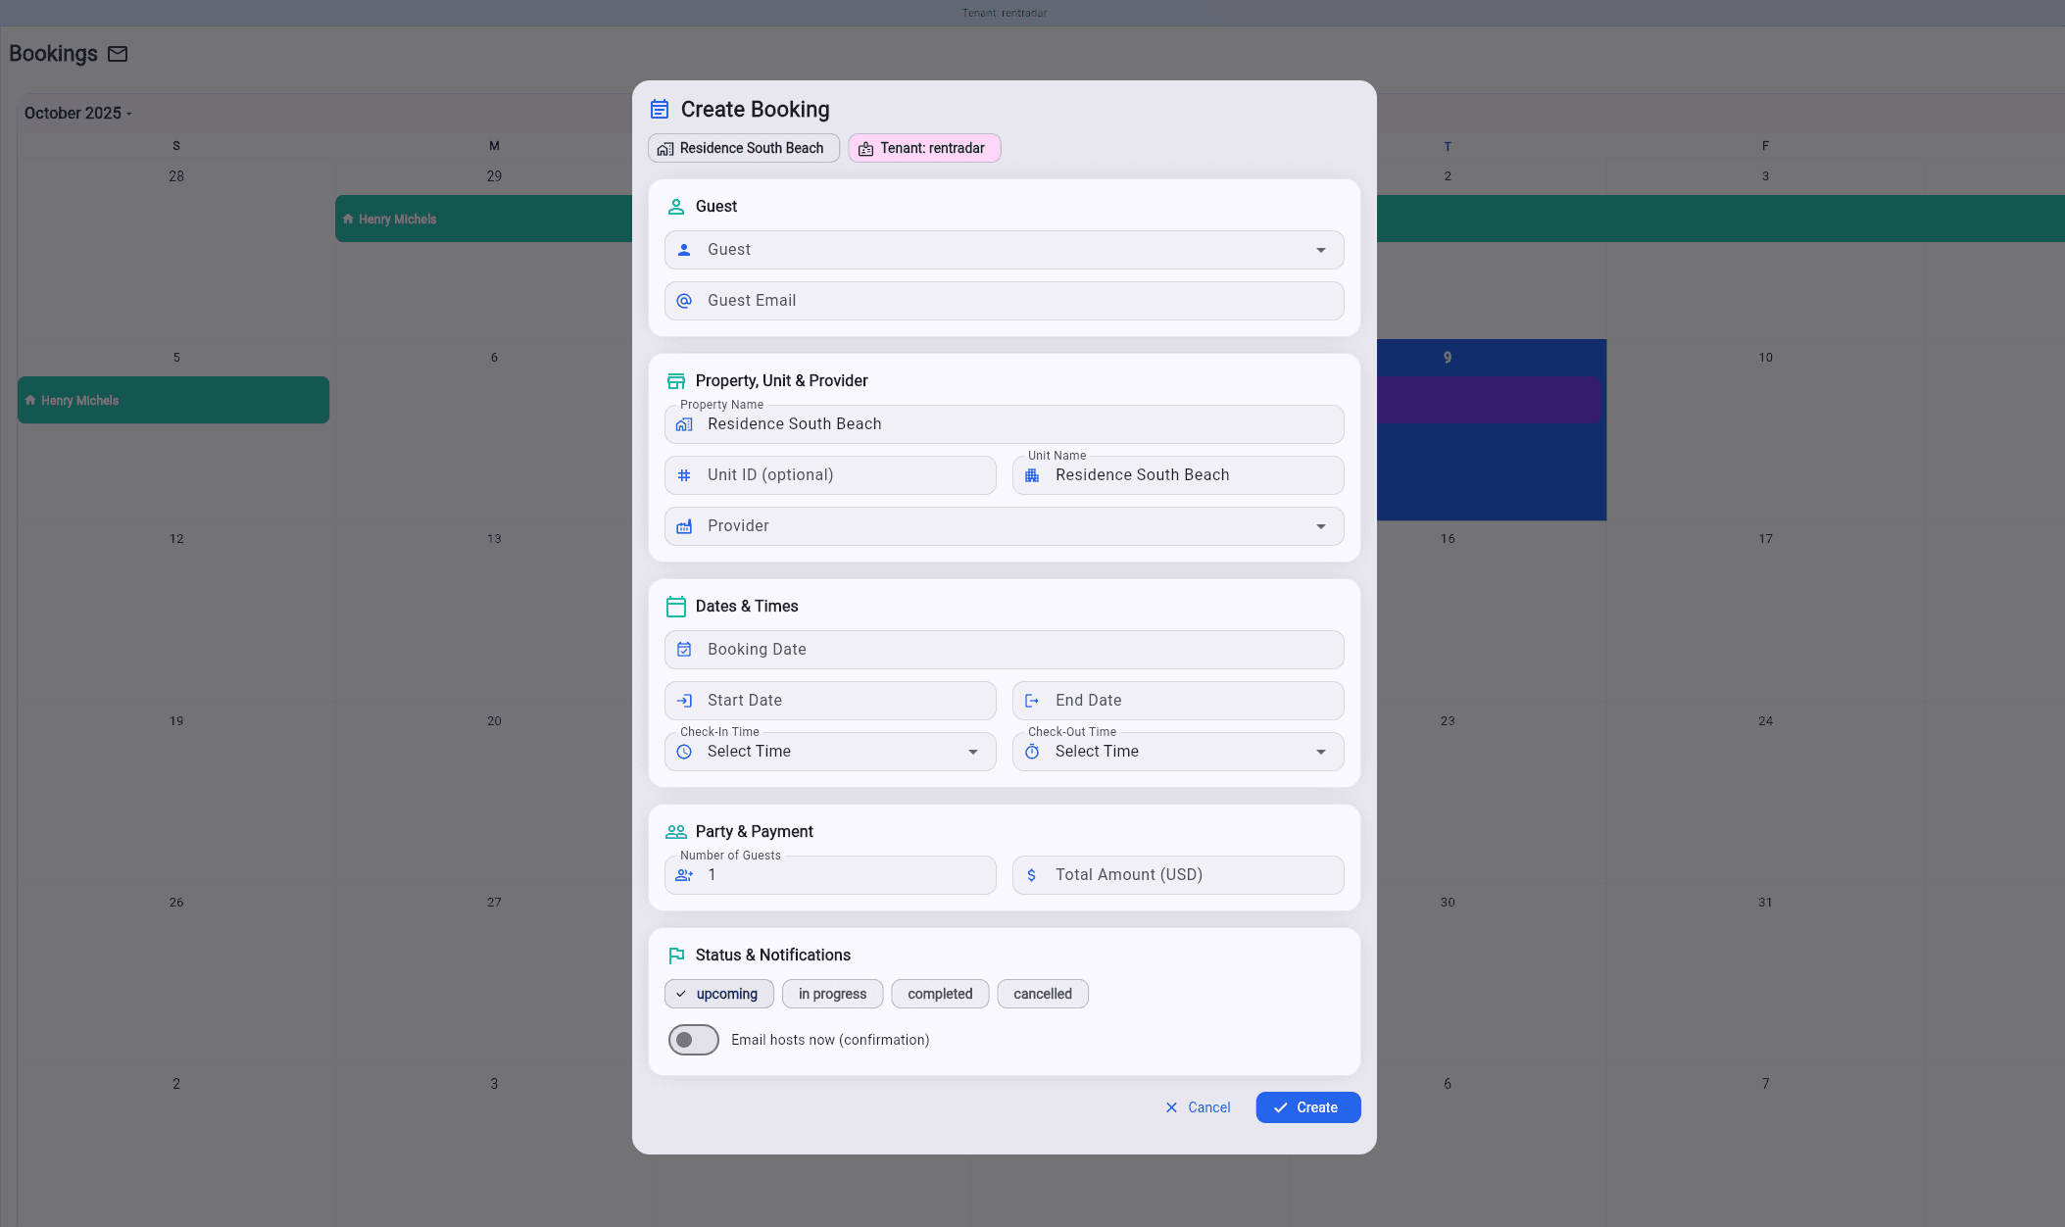Click the mail envelope icon beside Bookings

pos(118,54)
